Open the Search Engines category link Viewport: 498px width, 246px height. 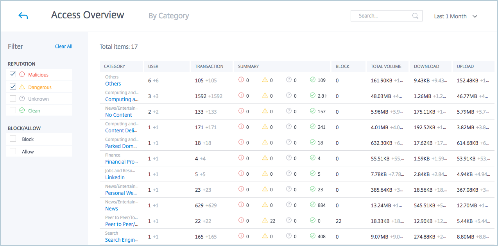coord(121,240)
